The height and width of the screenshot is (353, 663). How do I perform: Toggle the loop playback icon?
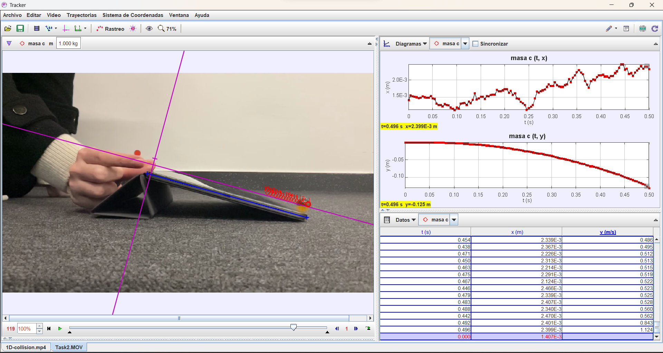pos(368,328)
